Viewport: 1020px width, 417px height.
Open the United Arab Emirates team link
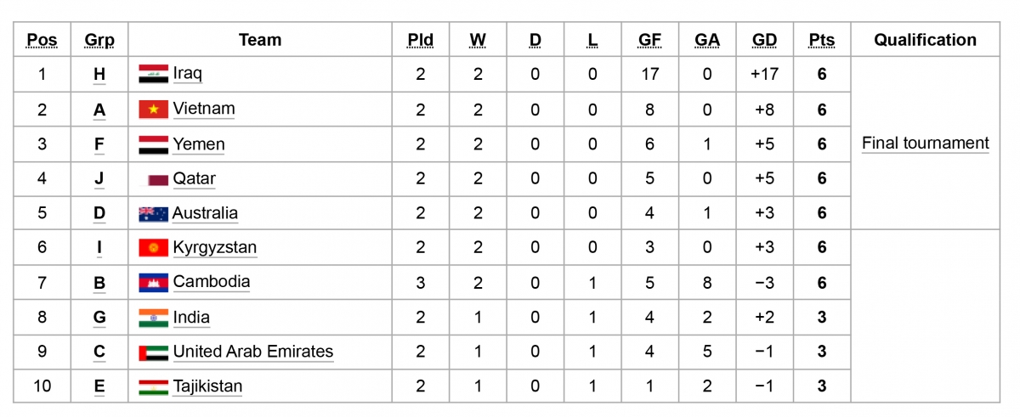tap(253, 352)
